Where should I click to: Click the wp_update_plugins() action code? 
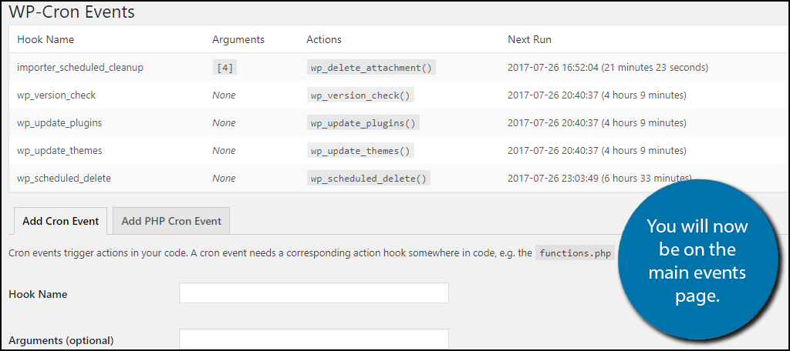[x=363, y=123]
